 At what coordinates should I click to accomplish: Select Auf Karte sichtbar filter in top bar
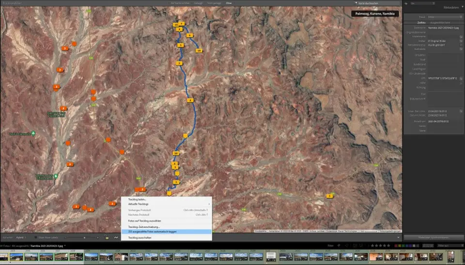click(x=180, y=3)
